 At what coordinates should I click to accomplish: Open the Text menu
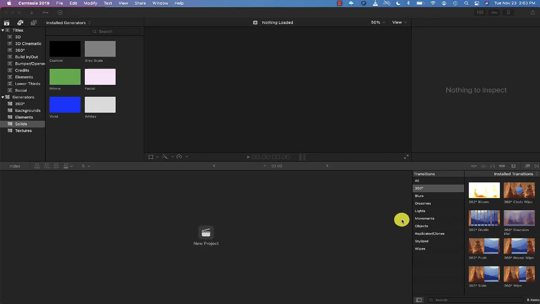[108, 3]
